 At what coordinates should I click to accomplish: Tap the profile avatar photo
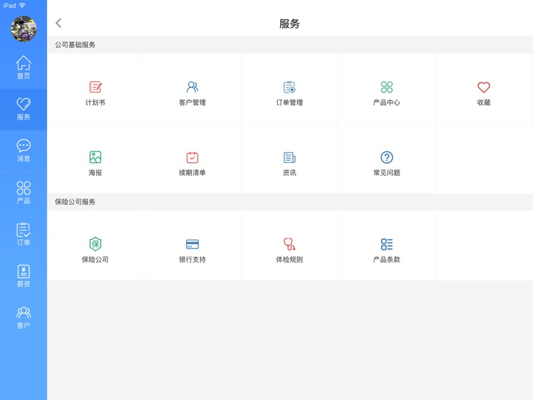tap(23, 29)
